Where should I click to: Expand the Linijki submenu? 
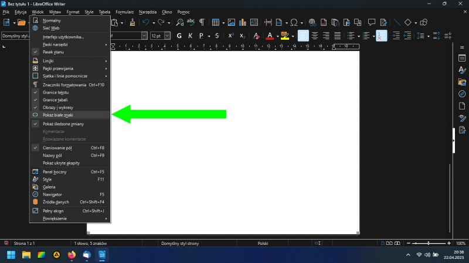70,61
